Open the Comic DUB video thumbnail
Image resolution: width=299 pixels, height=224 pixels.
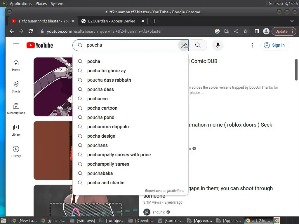(x=53, y=87)
